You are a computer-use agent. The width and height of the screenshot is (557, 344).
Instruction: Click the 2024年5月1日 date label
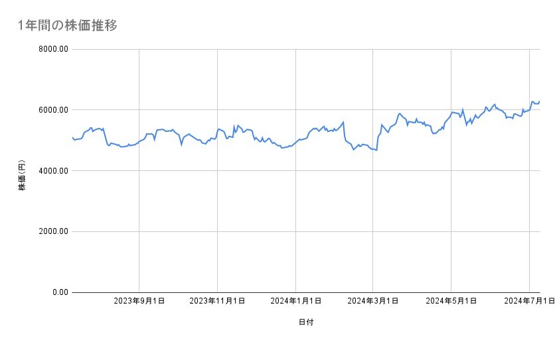click(x=451, y=302)
